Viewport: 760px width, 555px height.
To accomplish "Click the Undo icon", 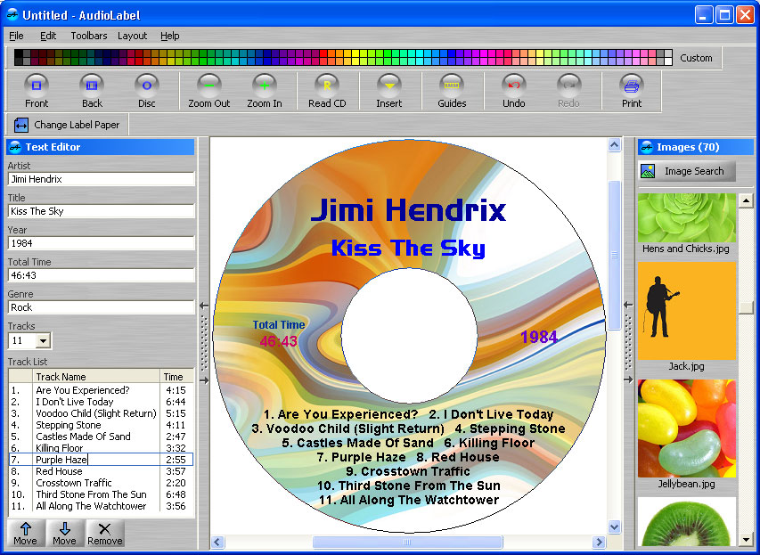I will pyautogui.click(x=514, y=91).
